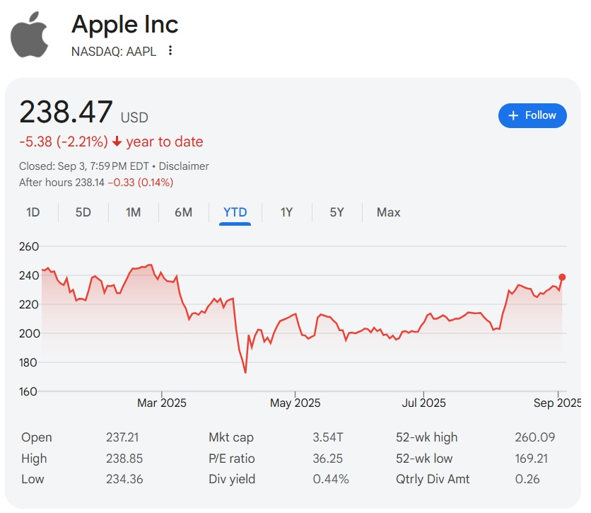Image resolution: width=591 pixels, height=513 pixels.
Task: Switch to the 6M tab
Action: point(183,212)
